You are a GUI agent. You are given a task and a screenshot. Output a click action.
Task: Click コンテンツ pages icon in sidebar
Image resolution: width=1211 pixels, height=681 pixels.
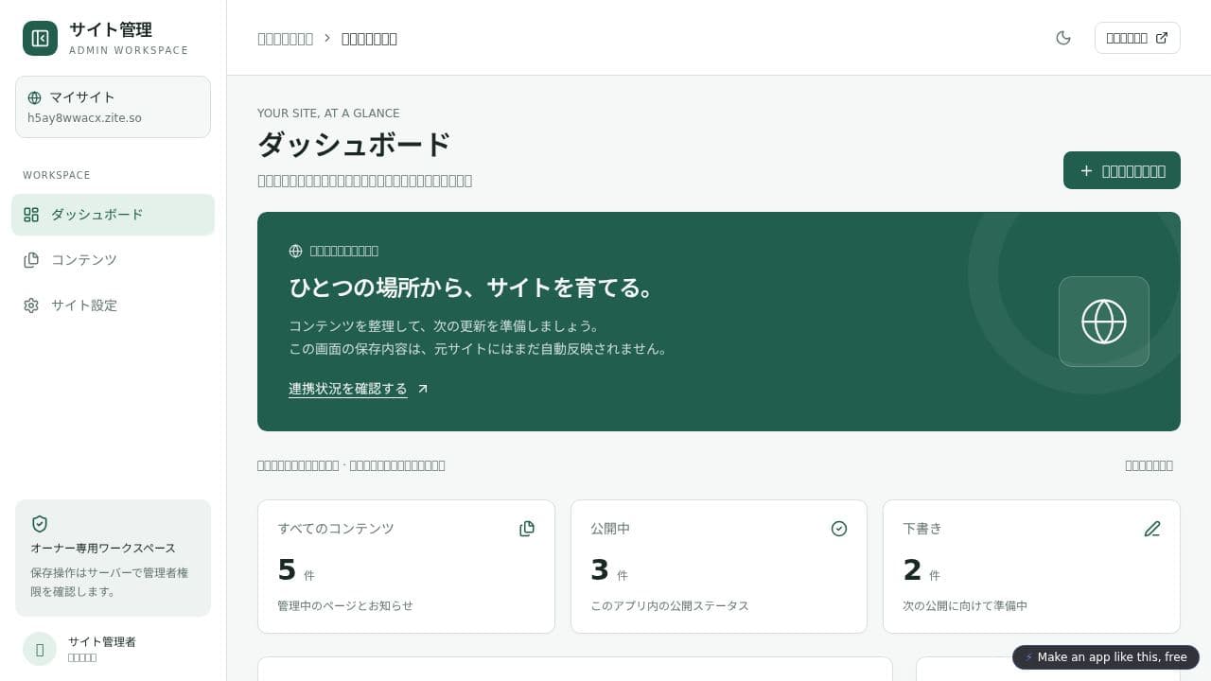tap(31, 260)
